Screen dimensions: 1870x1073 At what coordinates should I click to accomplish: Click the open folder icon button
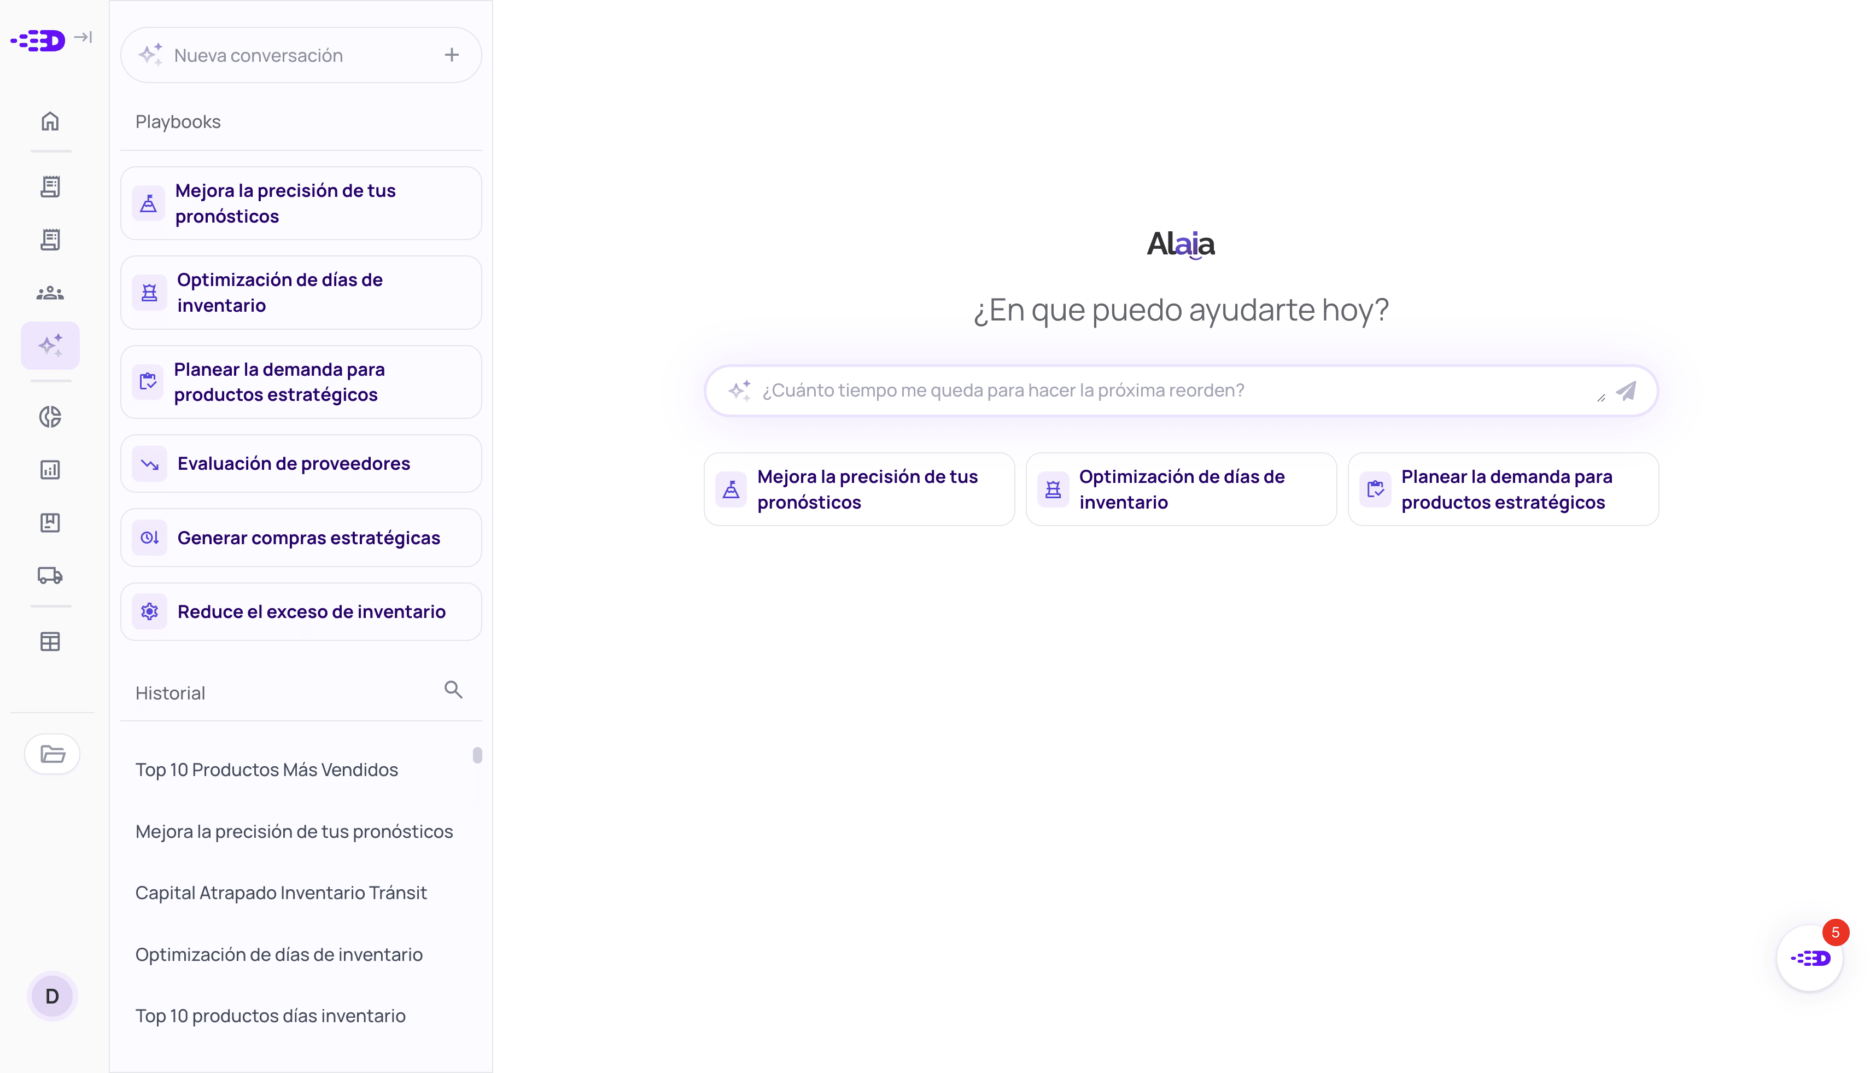52,754
